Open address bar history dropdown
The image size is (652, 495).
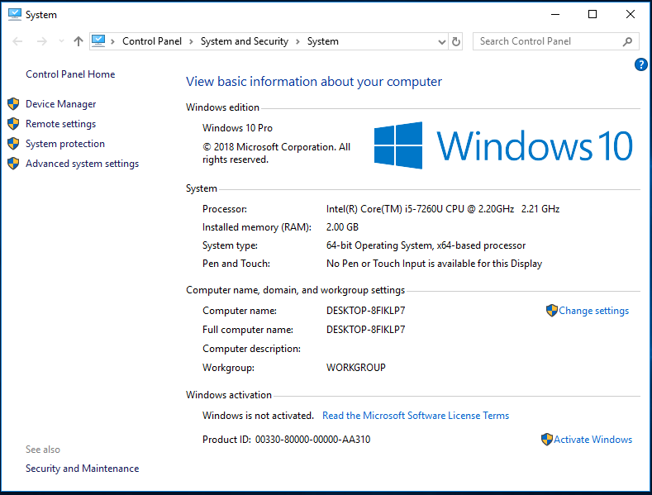pyautogui.click(x=441, y=41)
